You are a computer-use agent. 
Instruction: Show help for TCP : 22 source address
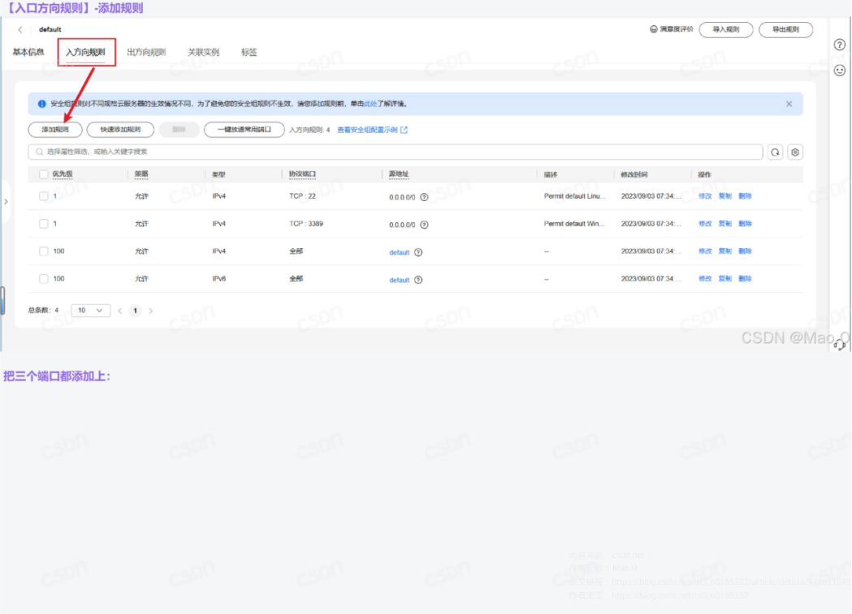pos(424,197)
